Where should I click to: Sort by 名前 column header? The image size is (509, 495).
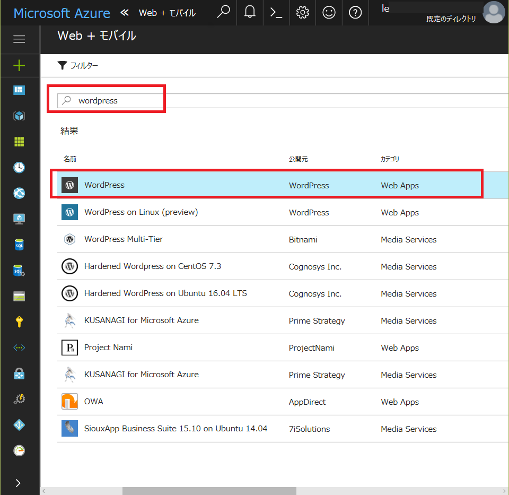point(70,159)
